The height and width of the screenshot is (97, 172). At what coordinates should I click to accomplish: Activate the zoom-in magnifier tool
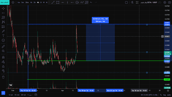pyautogui.click(x=3, y=51)
